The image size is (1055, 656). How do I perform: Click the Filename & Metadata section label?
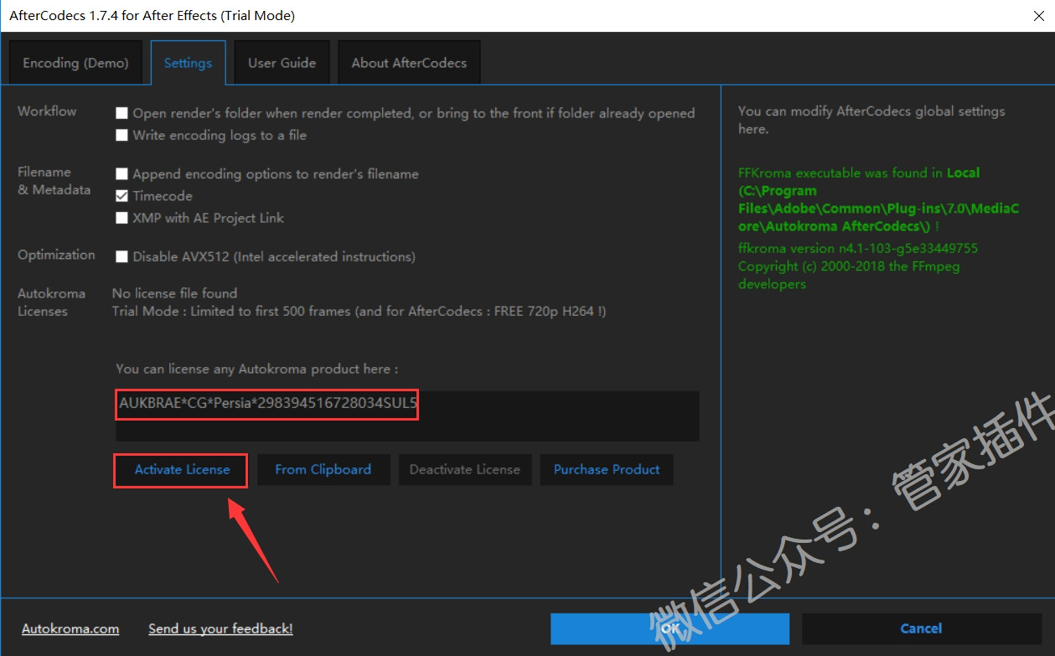54,181
